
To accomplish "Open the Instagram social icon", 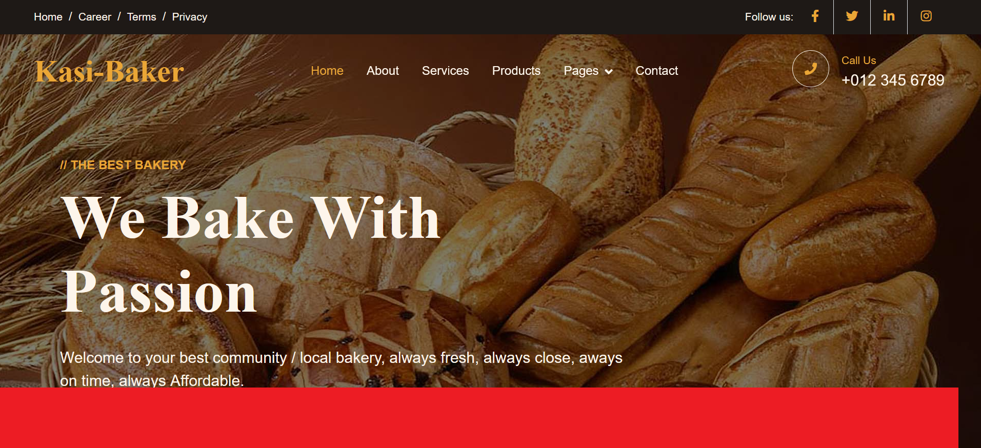I will click(926, 16).
